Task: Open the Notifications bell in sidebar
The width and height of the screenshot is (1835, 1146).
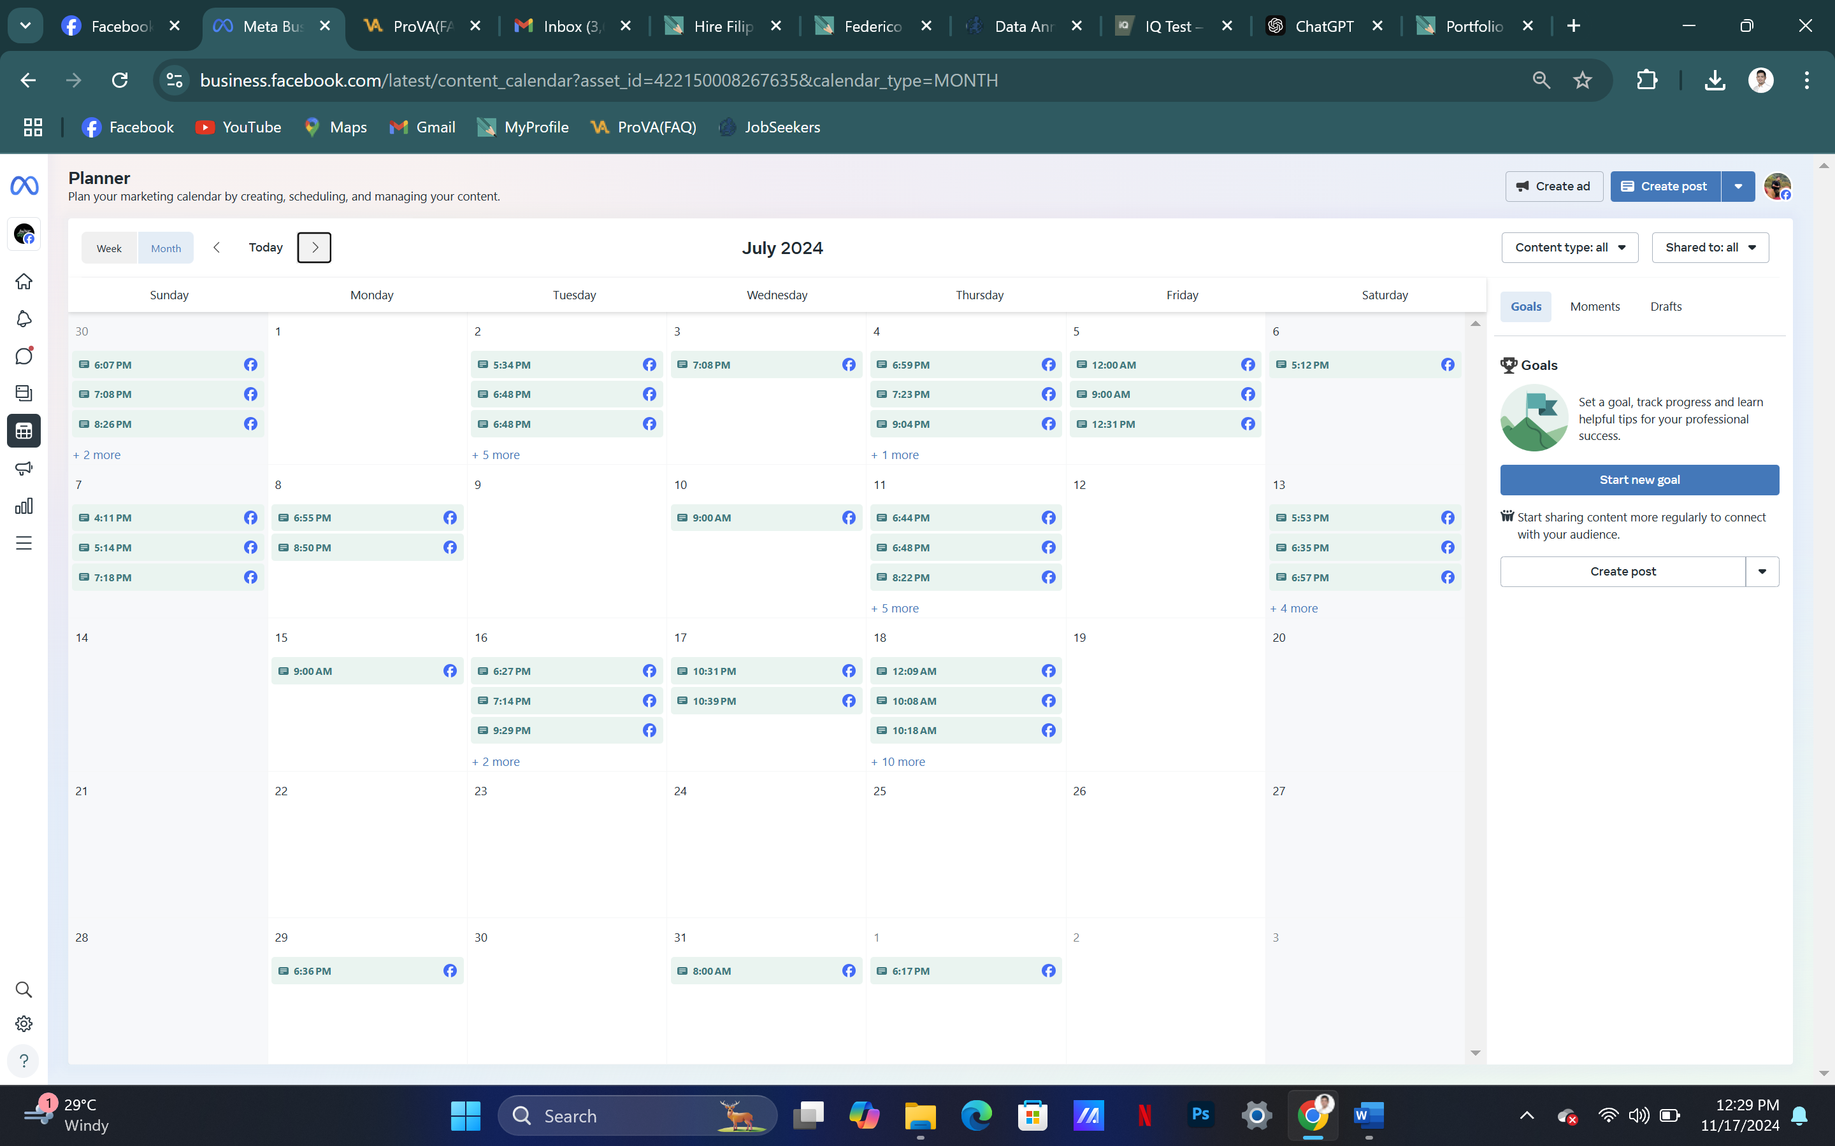Action: [x=24, y=319]
